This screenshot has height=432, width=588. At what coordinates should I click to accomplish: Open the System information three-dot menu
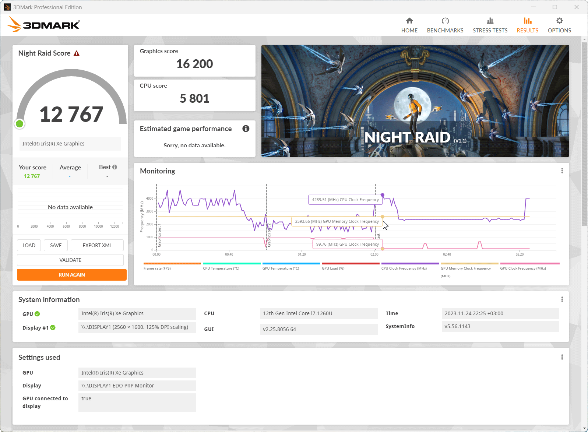tap(562, 299)
